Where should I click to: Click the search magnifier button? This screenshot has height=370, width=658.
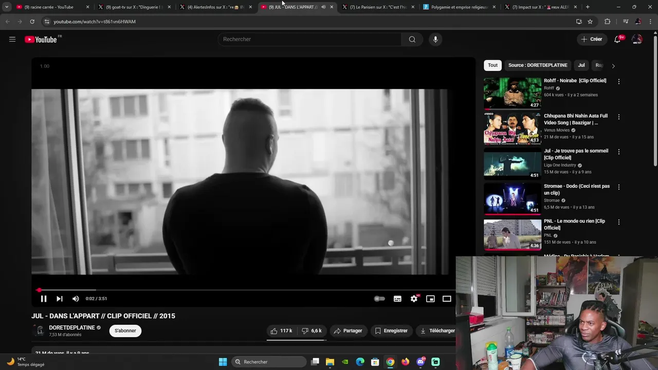[412, 39]
